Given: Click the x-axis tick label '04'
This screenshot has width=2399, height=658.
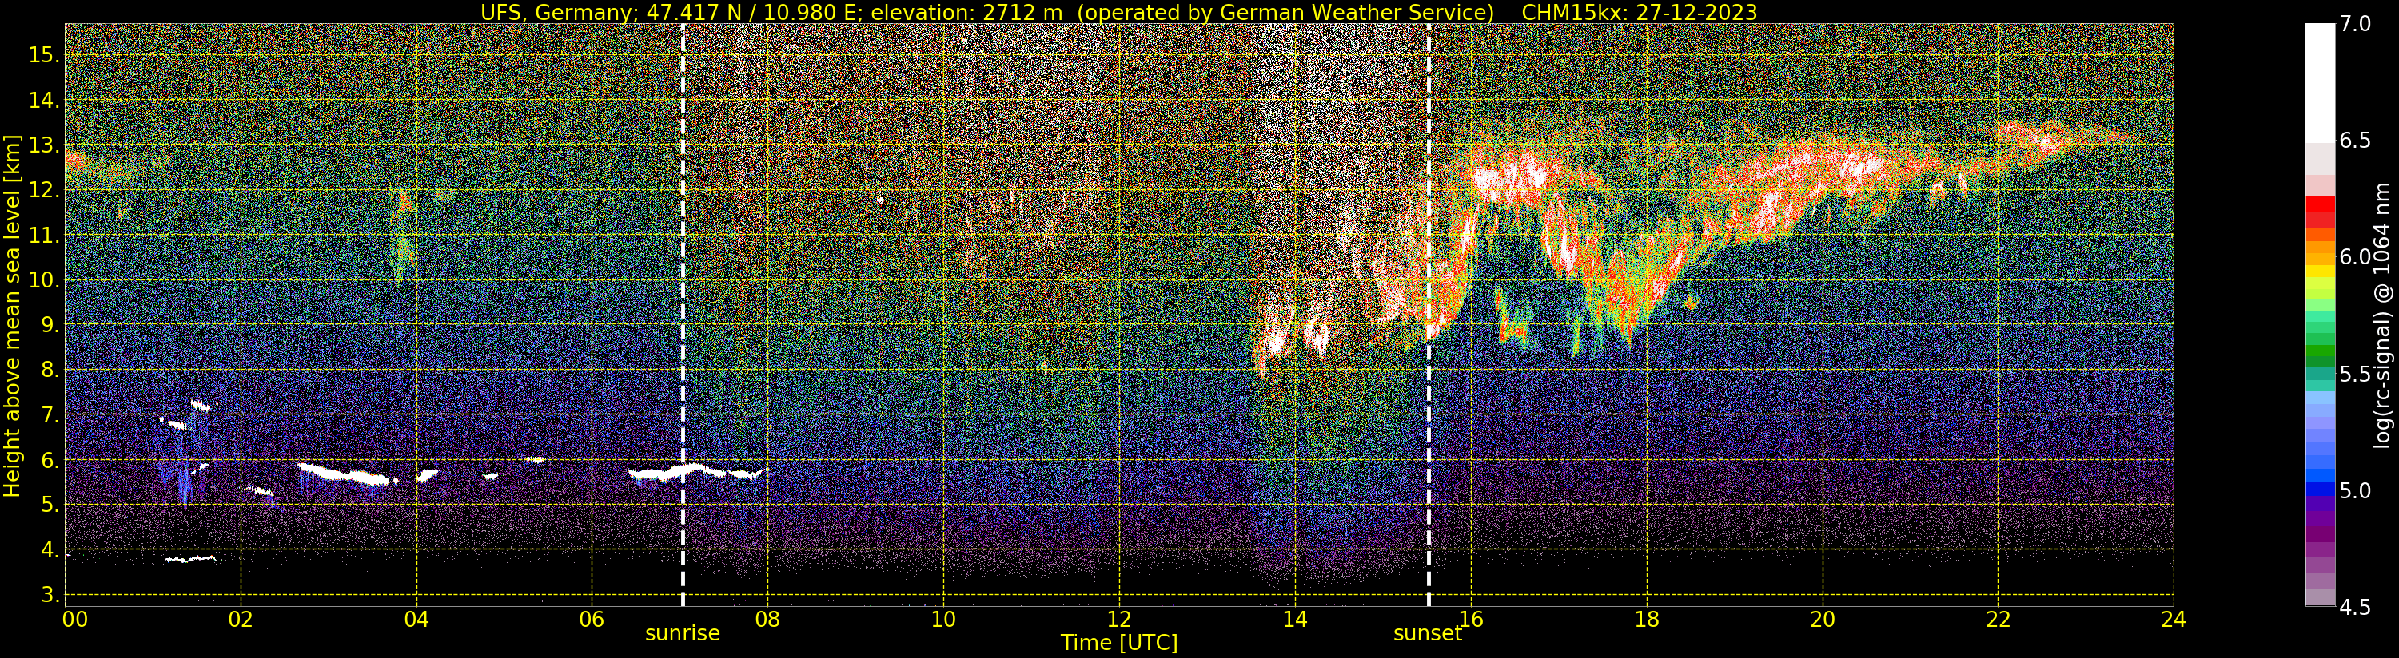Looking at the screenshot, I should 416,619.
